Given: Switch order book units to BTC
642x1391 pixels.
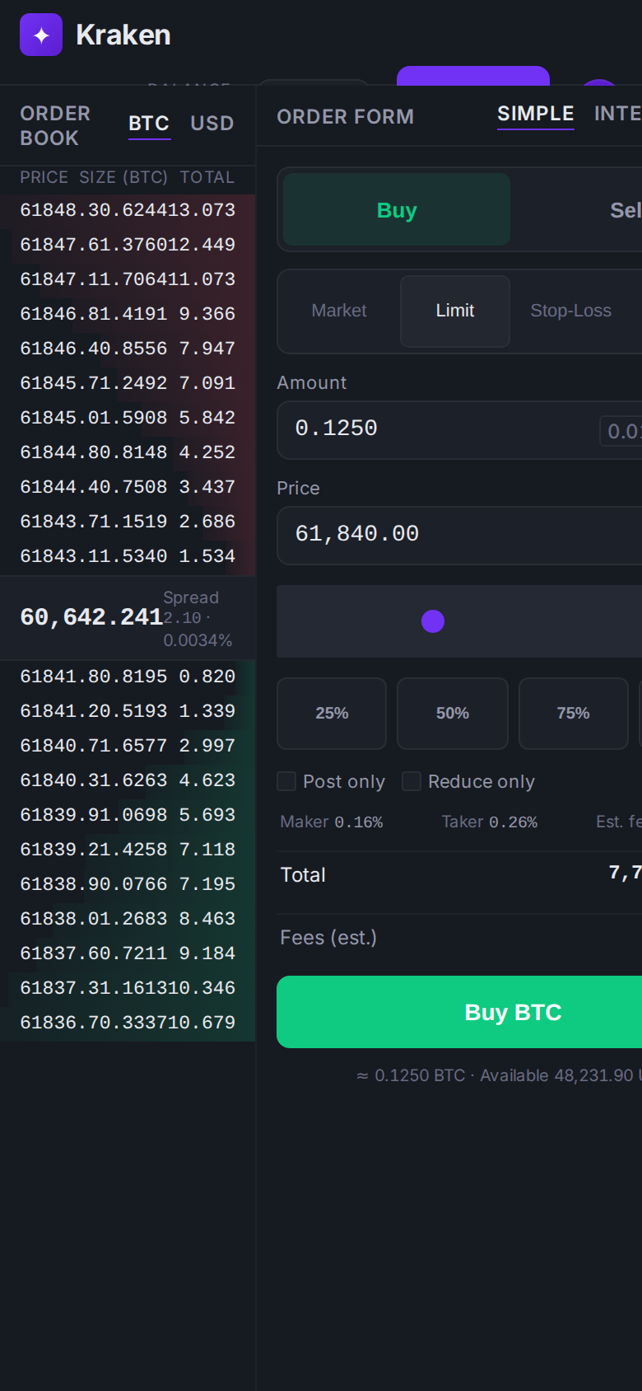Looking at the screenshot, I should [149, 124].
